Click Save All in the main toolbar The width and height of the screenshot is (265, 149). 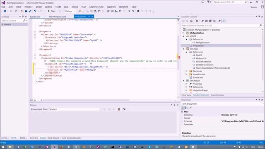pyautogui.click(x=30, y=11)
